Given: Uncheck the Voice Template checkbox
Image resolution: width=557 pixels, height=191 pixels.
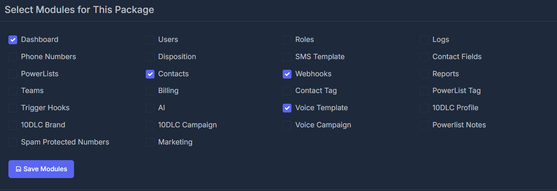Looking at the screenshot, I should (x=287, y=108).
